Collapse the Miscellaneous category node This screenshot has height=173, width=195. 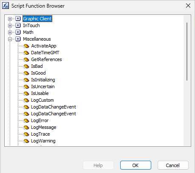coord(10,39)
